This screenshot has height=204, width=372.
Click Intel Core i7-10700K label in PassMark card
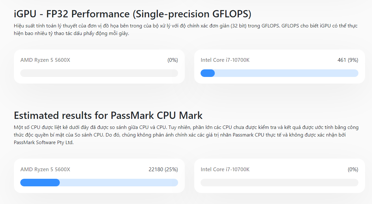(225, 170)
